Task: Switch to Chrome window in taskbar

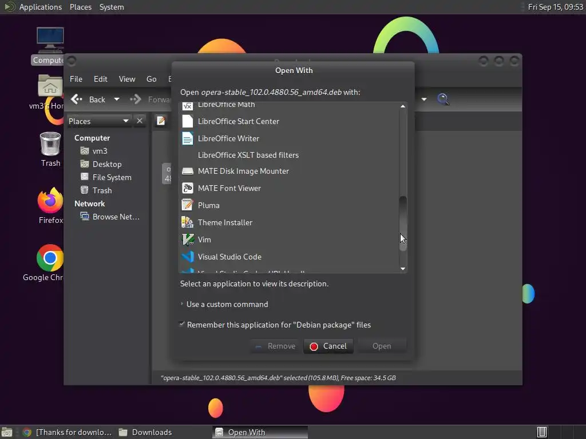Action: [68, 432]
